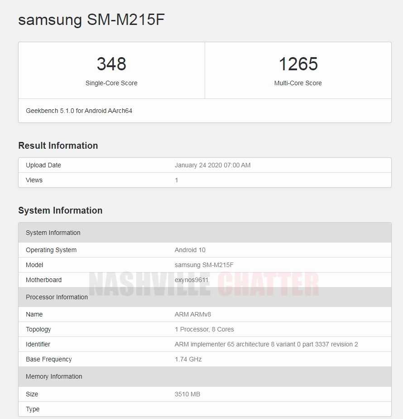The height and width of the screenshot is (419, 403).
Task: Click the single-core score value 348
Action: (x=111, y=64)
